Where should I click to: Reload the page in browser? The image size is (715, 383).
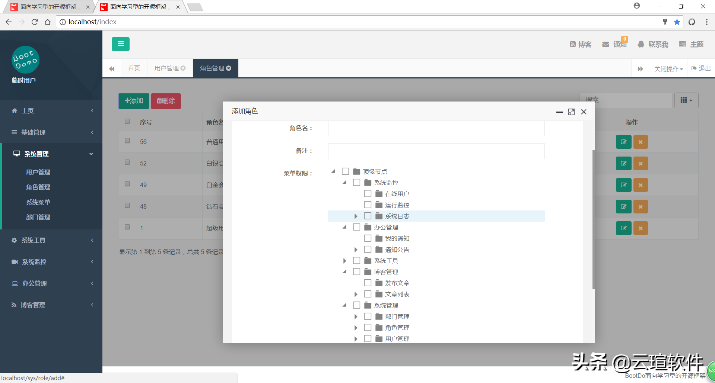[35, 22]
